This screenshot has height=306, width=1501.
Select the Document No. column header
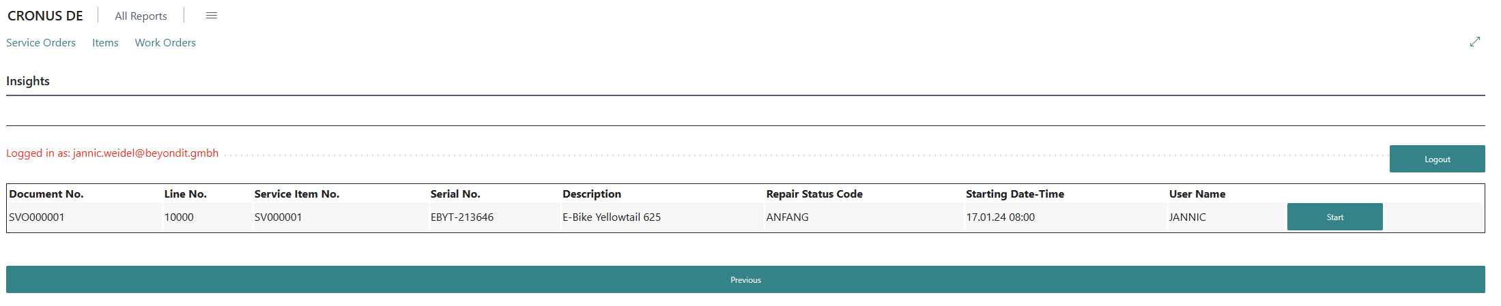click(46, 194)
